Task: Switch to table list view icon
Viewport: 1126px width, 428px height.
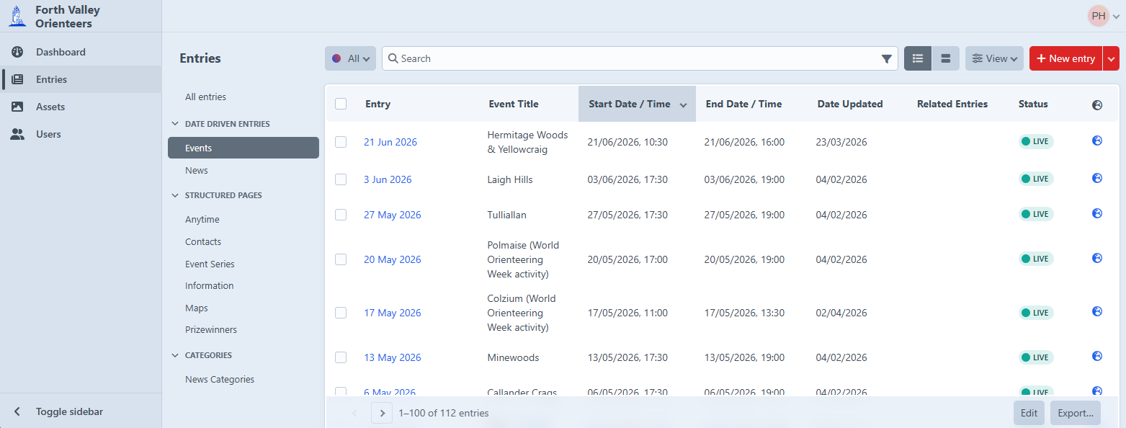Action: click(917, 58)
